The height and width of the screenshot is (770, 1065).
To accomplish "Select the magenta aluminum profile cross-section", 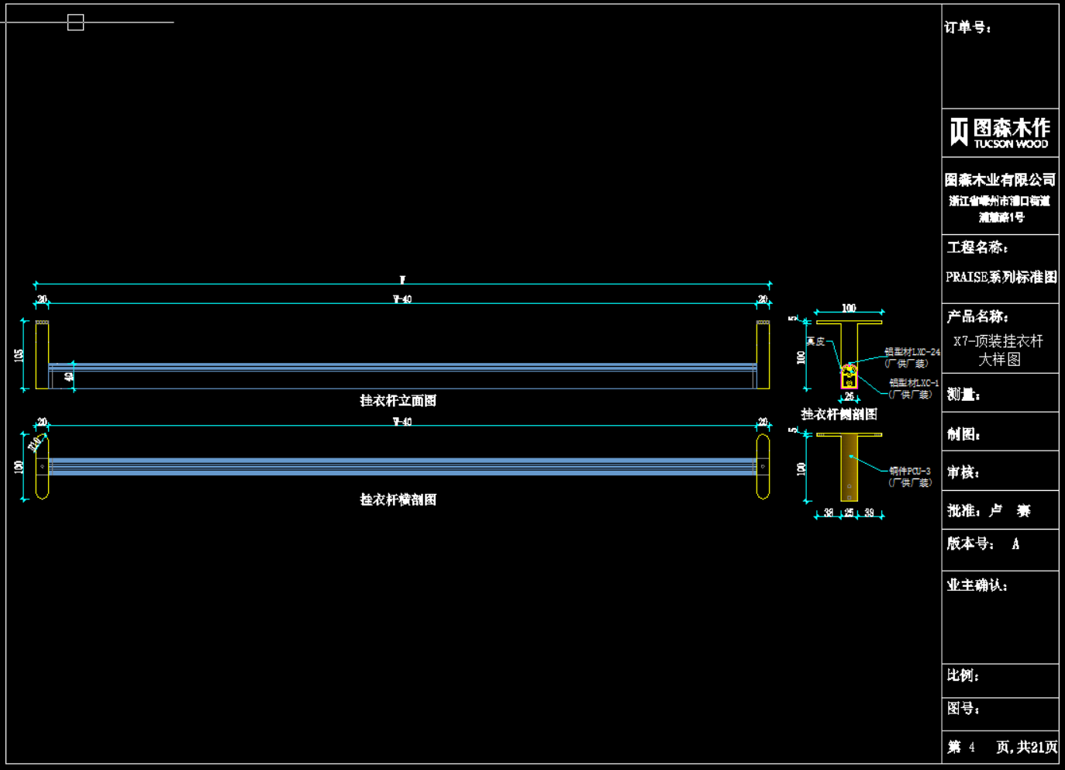I will pyautogui.click(x=850, y=377).
